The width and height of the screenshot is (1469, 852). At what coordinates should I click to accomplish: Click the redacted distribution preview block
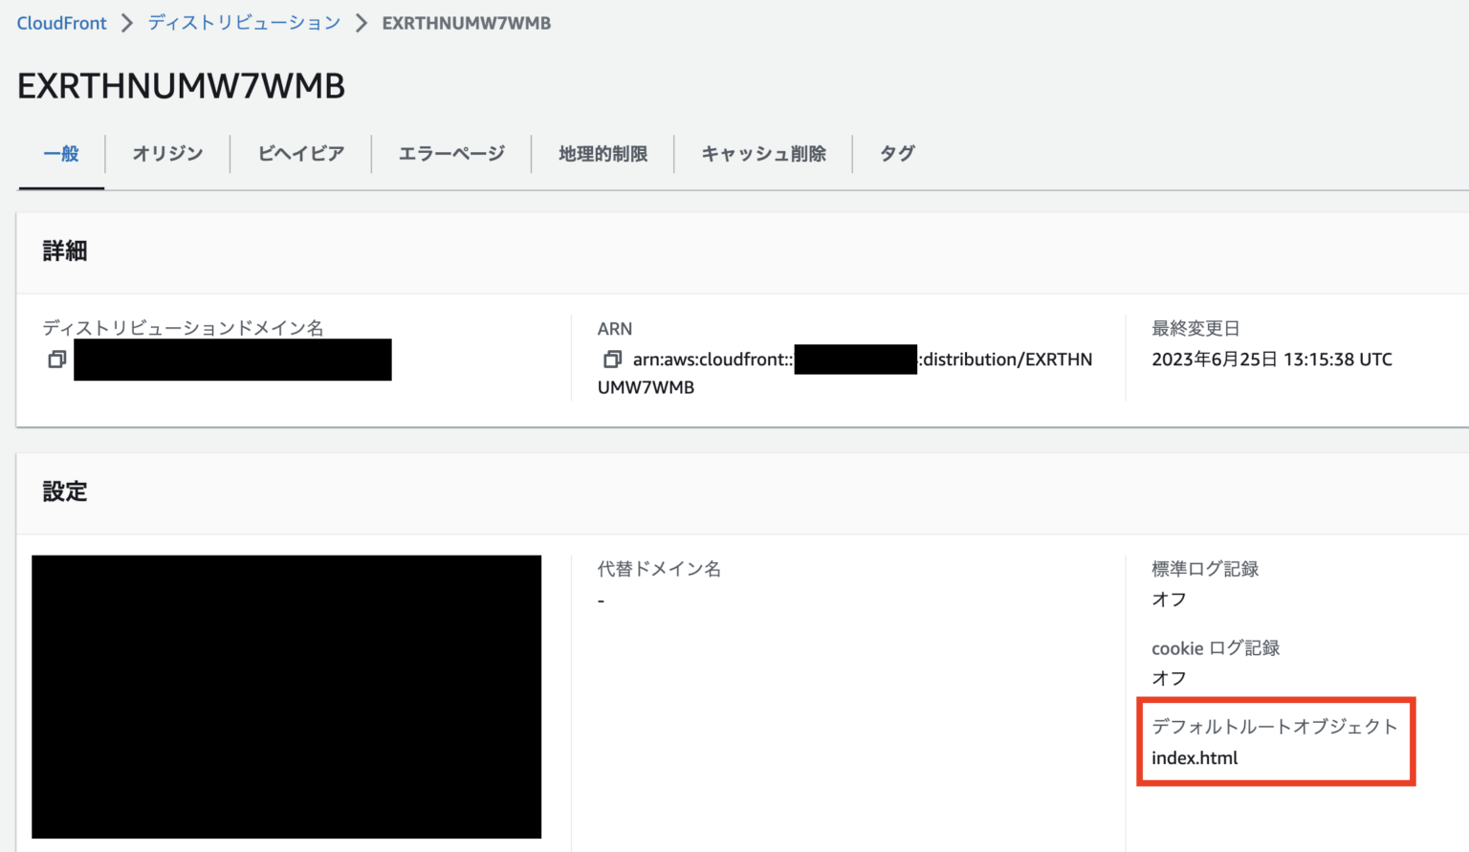[286, 696]
